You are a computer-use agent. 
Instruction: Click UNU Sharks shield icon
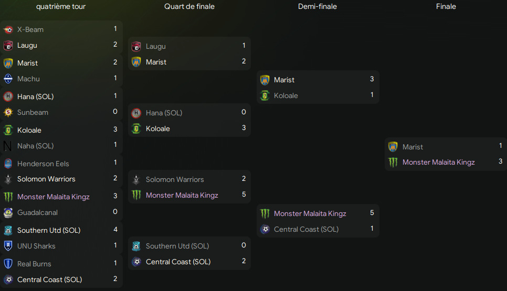[x=8, y=246]
